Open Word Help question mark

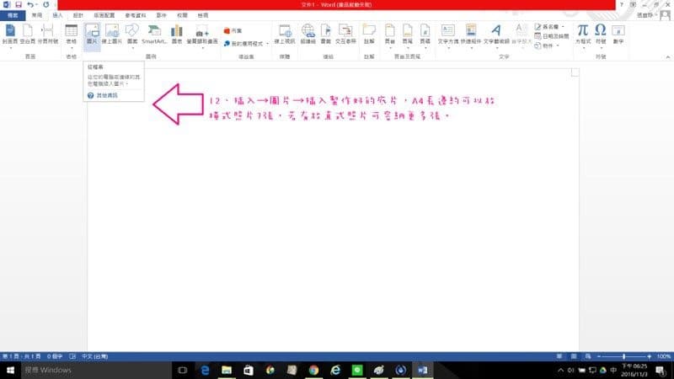click(x=622, y=4)
